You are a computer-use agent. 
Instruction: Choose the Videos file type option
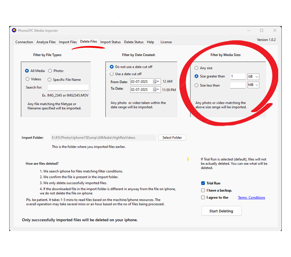pos(28,79)
